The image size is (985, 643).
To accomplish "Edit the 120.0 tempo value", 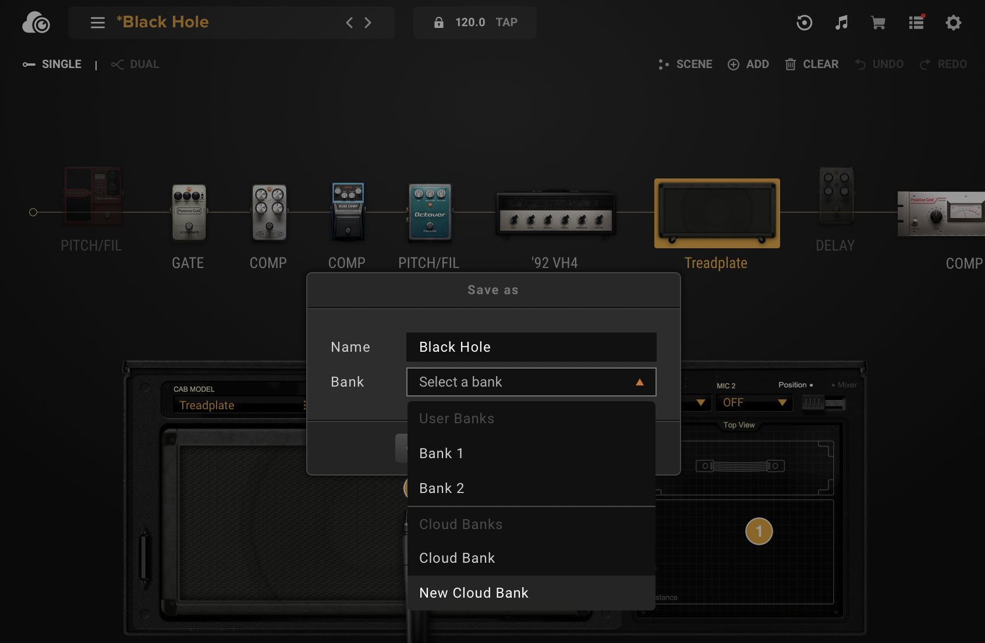I will [x=470, y=23].
